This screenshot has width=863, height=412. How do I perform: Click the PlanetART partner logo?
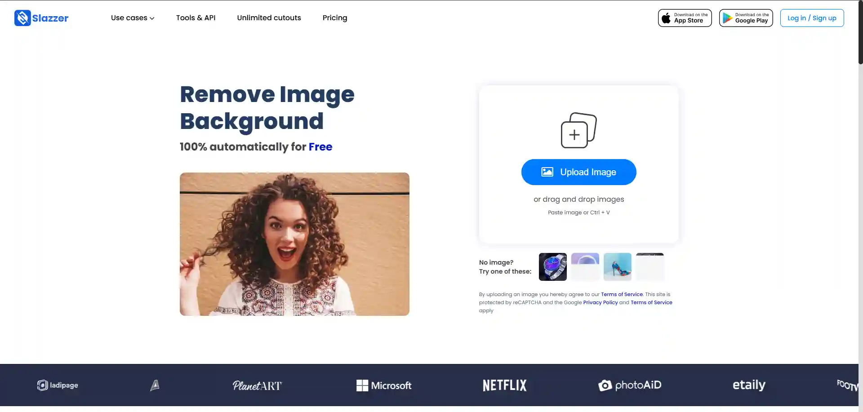coord(257,385)
